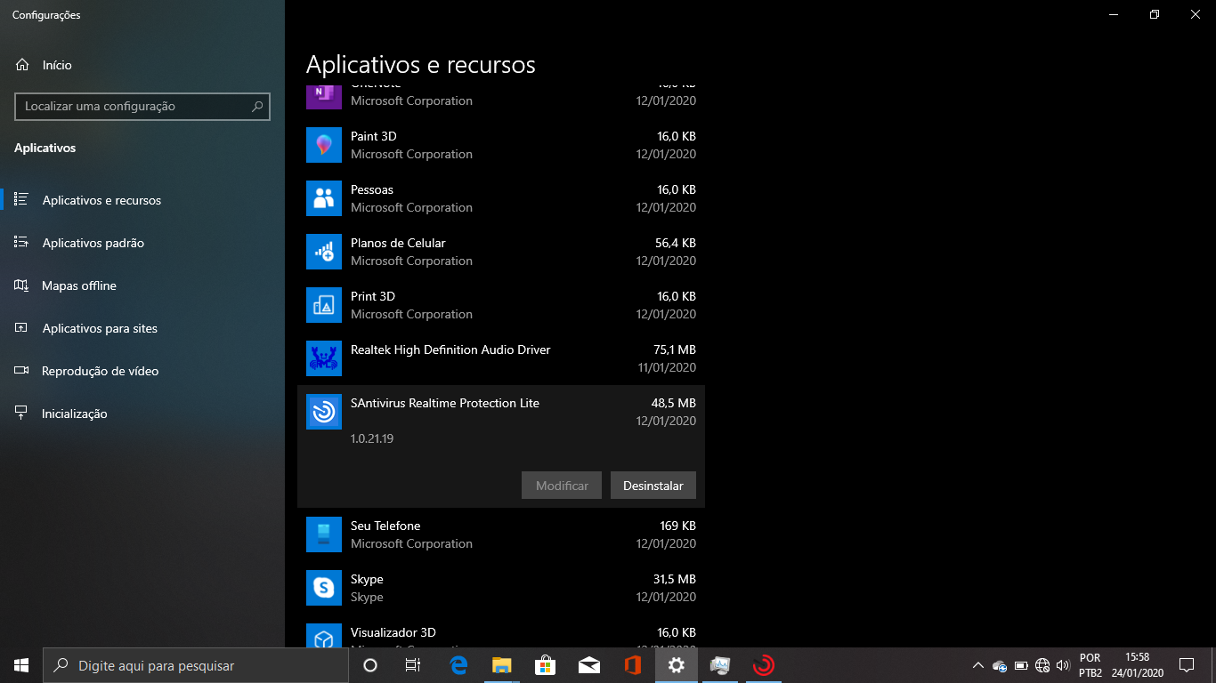Open network globe icon in tray
Image resolution: width=1216 pixels, height=683 pixels.
pos(1042,665)
